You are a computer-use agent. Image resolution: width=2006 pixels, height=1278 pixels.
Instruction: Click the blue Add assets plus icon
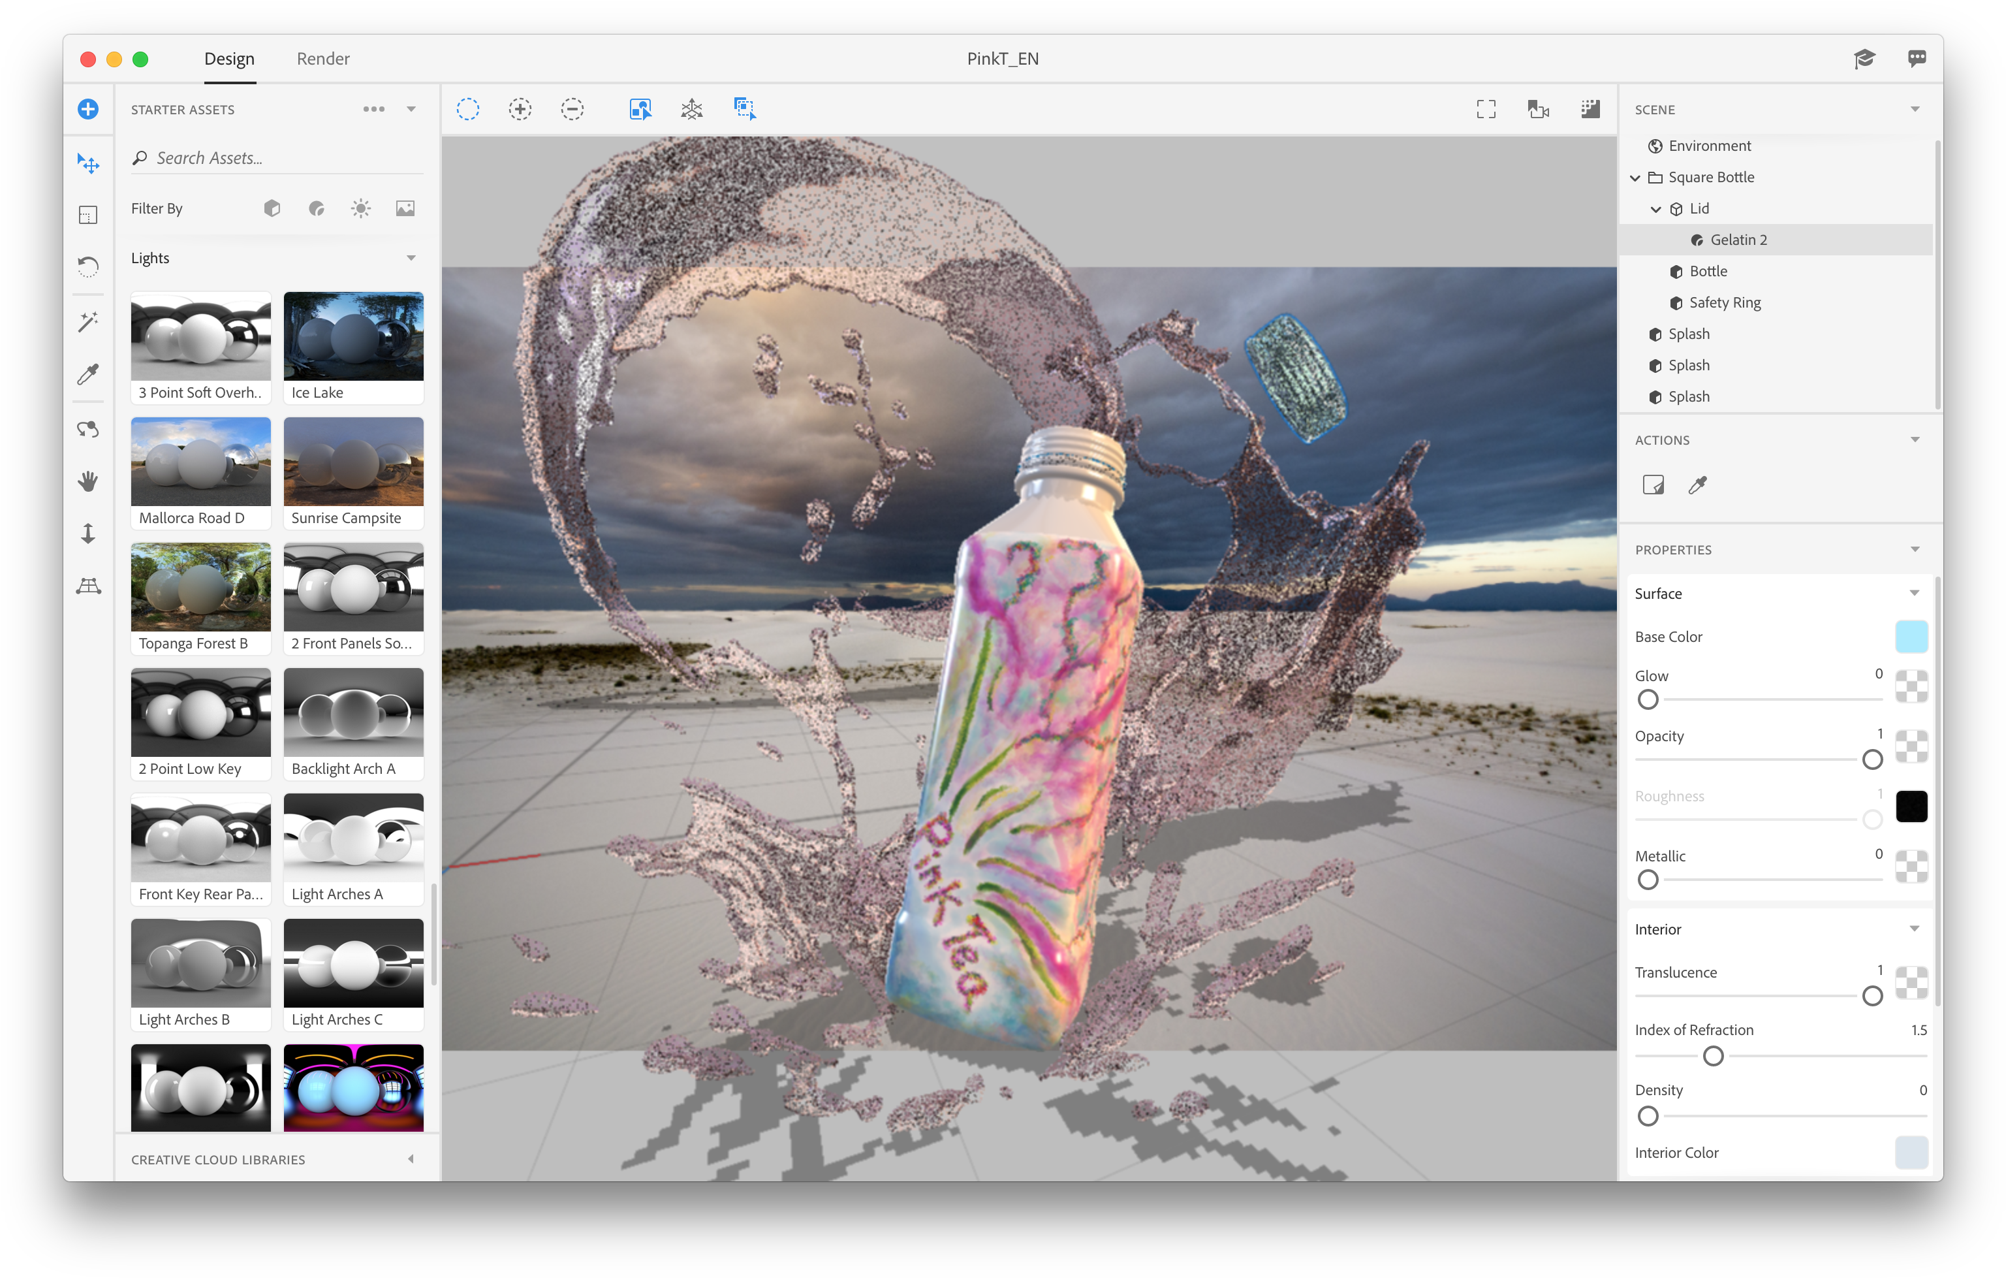(88, 109)
